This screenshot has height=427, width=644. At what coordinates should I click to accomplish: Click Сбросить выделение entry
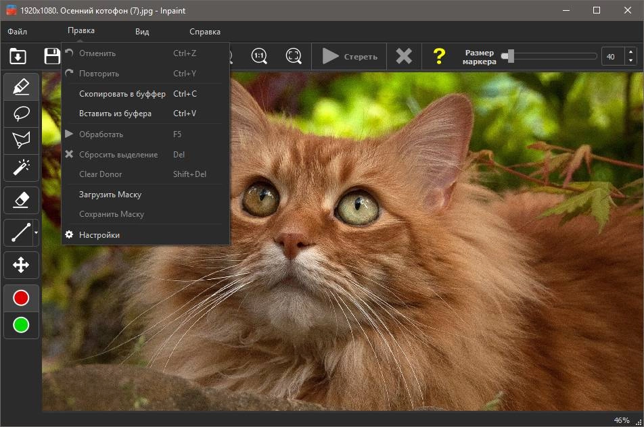(145, 155)
